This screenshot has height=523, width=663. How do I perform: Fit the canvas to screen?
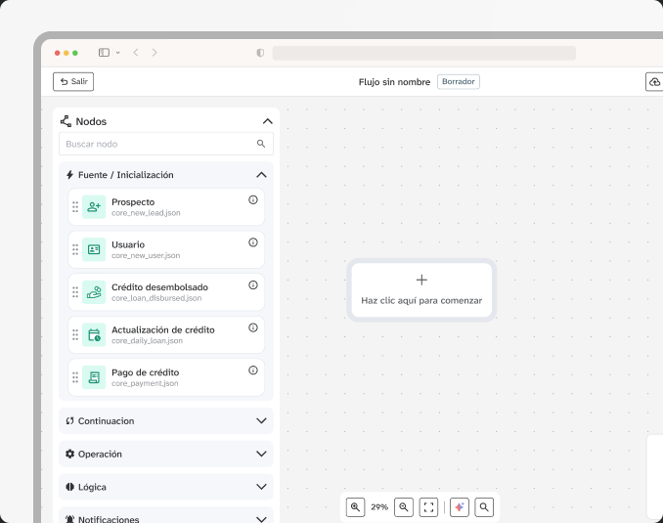tap(428, 507)
